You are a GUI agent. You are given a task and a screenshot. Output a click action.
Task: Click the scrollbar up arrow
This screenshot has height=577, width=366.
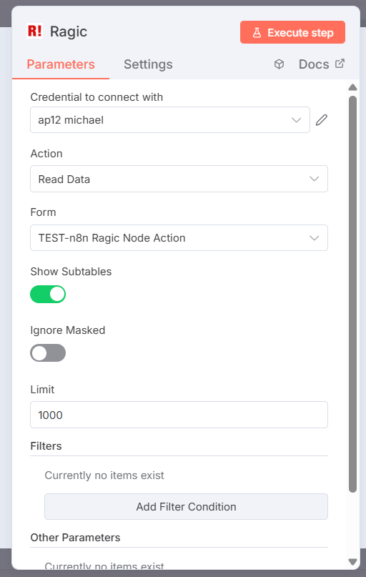pyautogui.click(x=352, y=87)
